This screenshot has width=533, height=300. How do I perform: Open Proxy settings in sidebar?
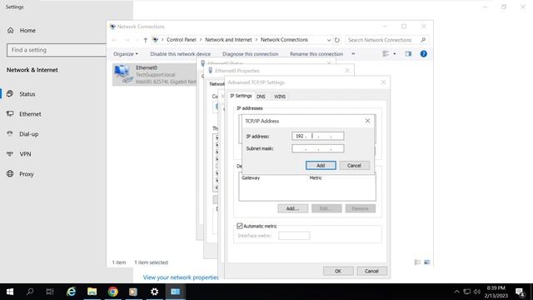point(26,174)
